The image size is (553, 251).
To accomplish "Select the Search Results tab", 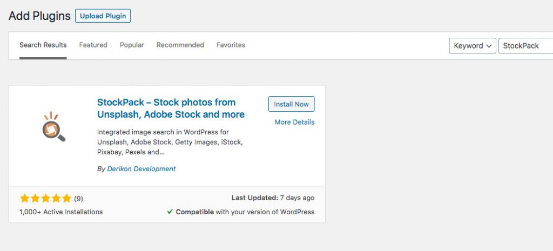I will [x=43, y=45].
